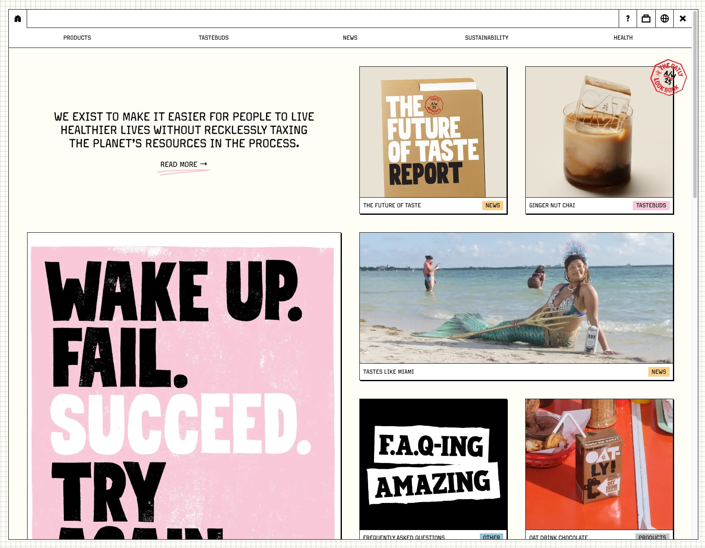Image resolution: width=705 pixels, height=548 pixels.
Task: Click the 'Tastes Like Miami' caption
Action: click(389, 372)
